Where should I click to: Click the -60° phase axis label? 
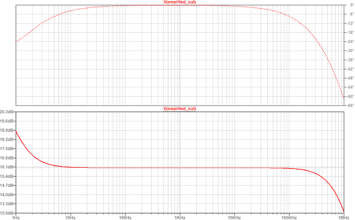[351, 97]
